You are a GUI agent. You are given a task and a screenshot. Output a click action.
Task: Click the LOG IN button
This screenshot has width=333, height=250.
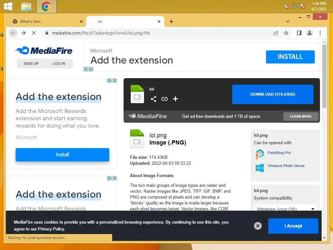[x=59, y=63]
